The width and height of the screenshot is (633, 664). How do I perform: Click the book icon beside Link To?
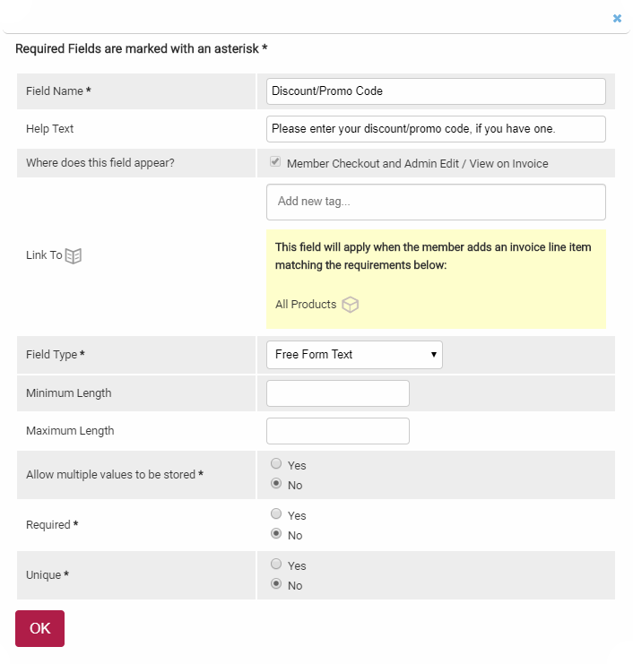pyautogui.click(x=74, y=255)
